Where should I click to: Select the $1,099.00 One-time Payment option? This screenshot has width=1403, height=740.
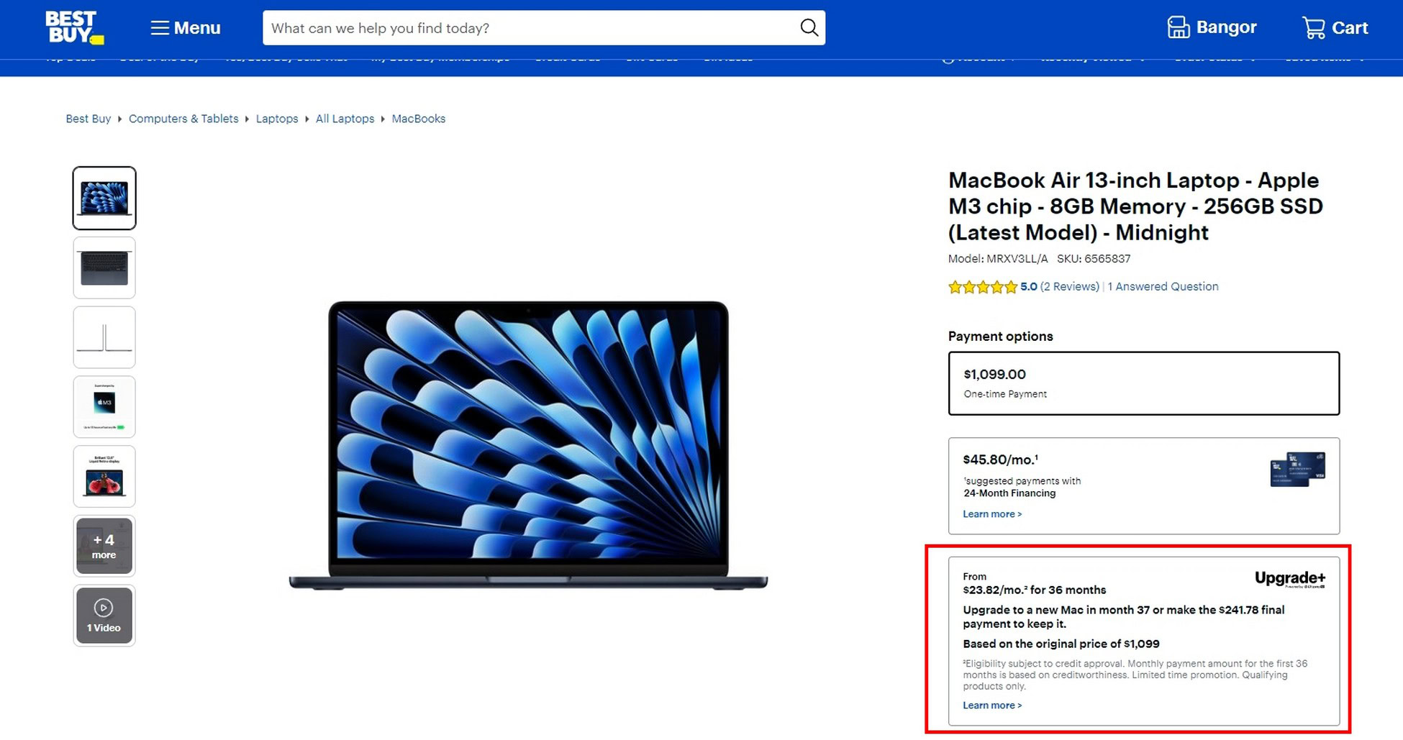pos(1144,383)
